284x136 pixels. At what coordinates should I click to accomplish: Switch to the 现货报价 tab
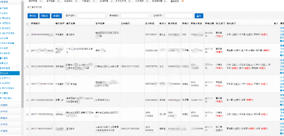coord(68,1)
